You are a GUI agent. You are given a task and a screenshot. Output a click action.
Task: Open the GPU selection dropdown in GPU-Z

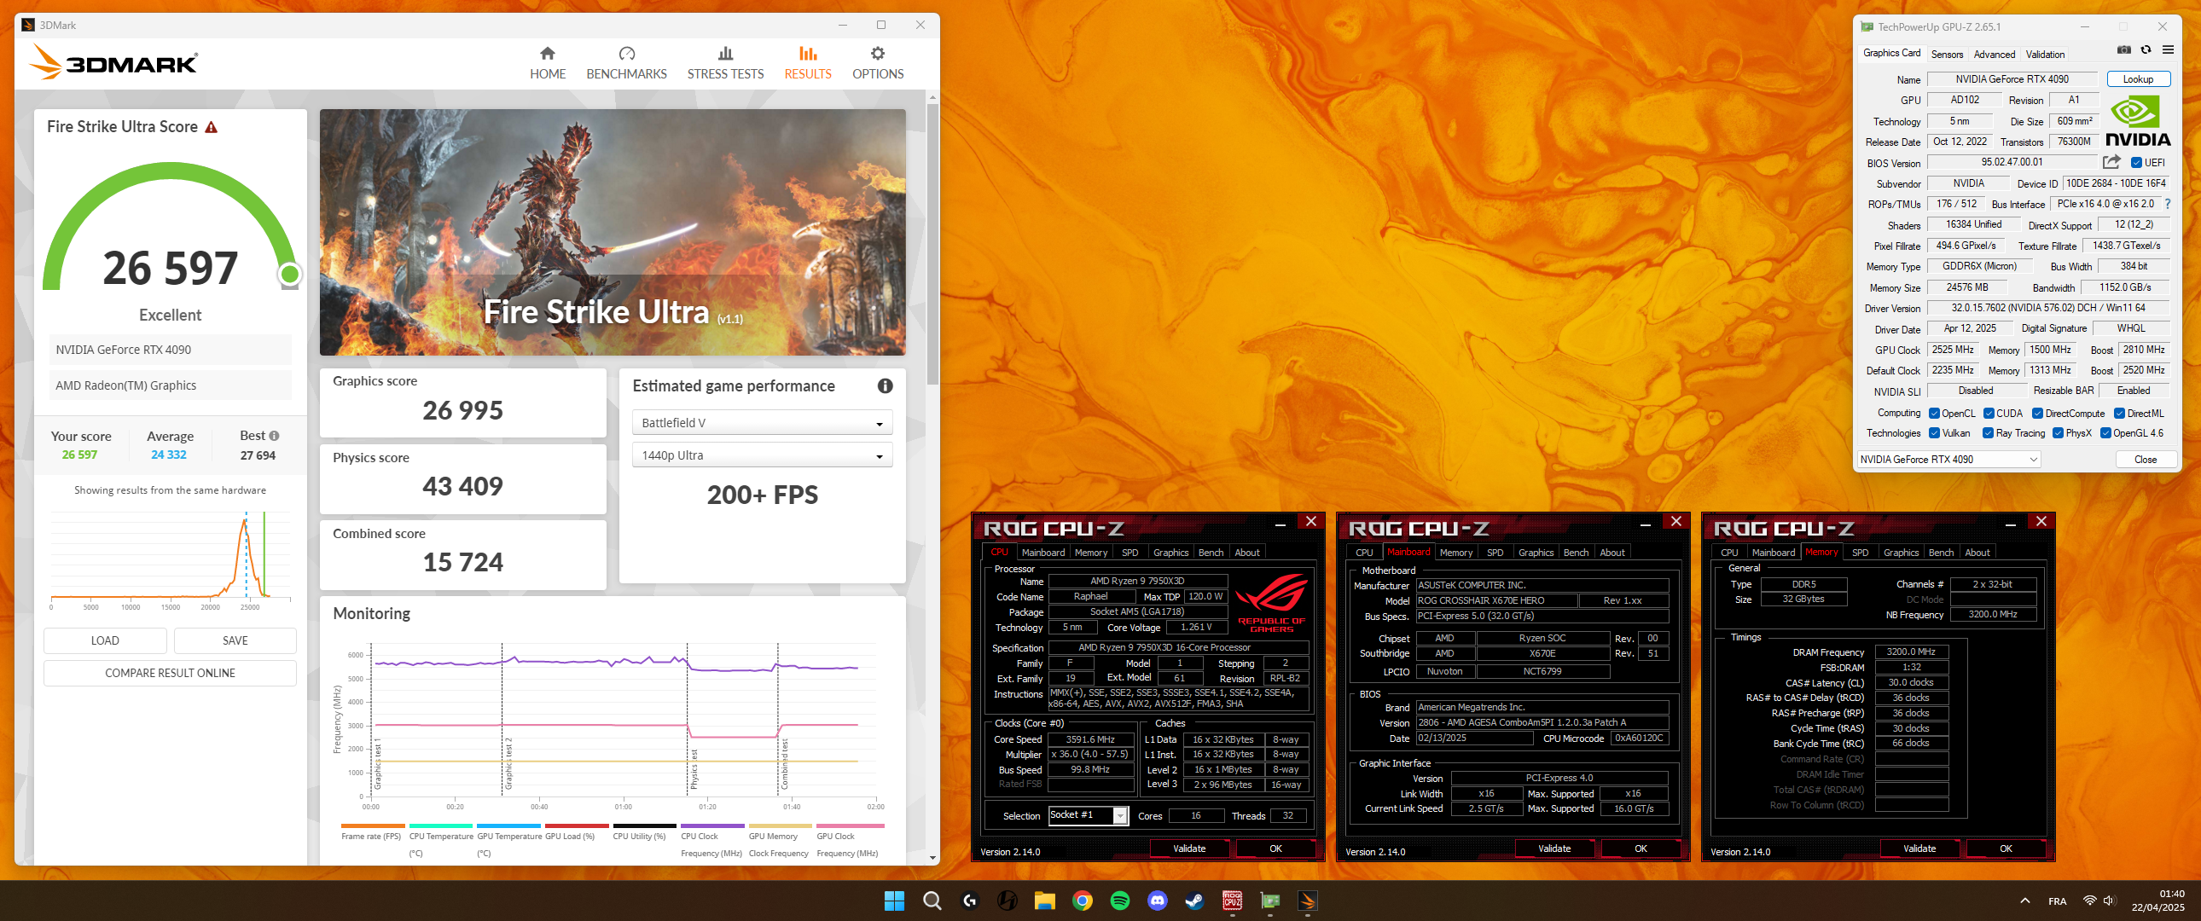coord(1949,460)
